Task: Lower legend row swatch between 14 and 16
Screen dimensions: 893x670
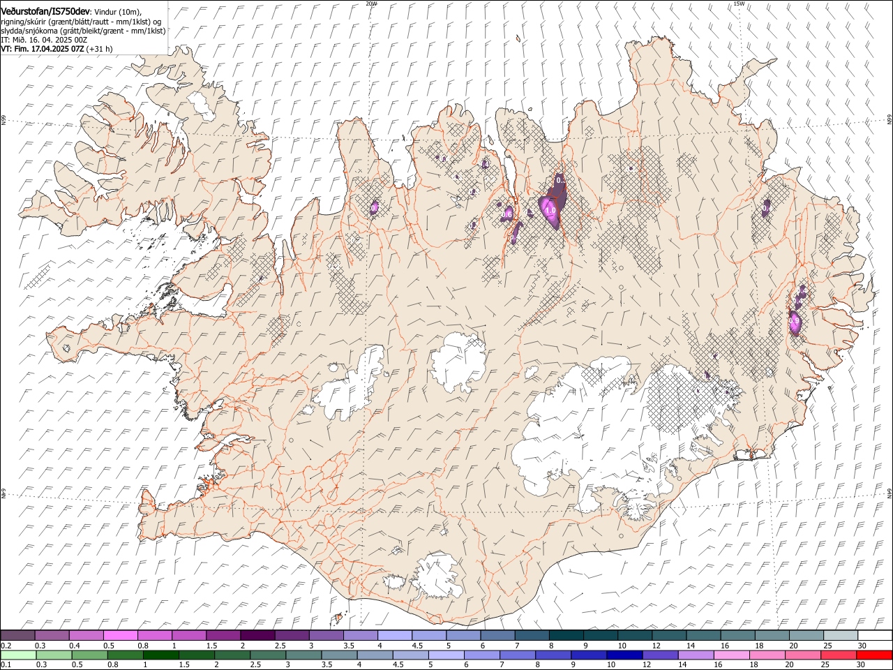Action: click(x=696, y=655)
